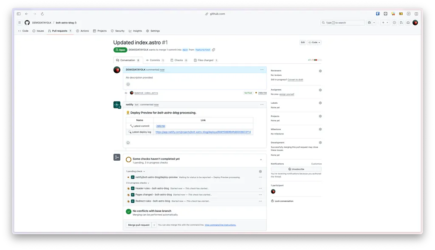Open Milestone settings gear
435x250 pixels.
click(x=320, y=129)
